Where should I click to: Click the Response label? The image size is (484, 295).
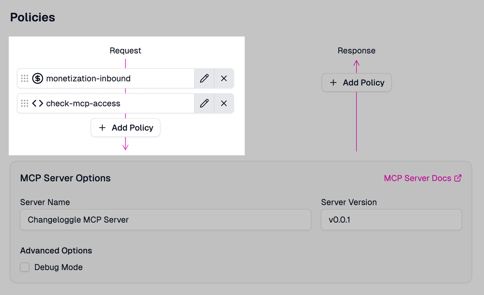point(357,50)
